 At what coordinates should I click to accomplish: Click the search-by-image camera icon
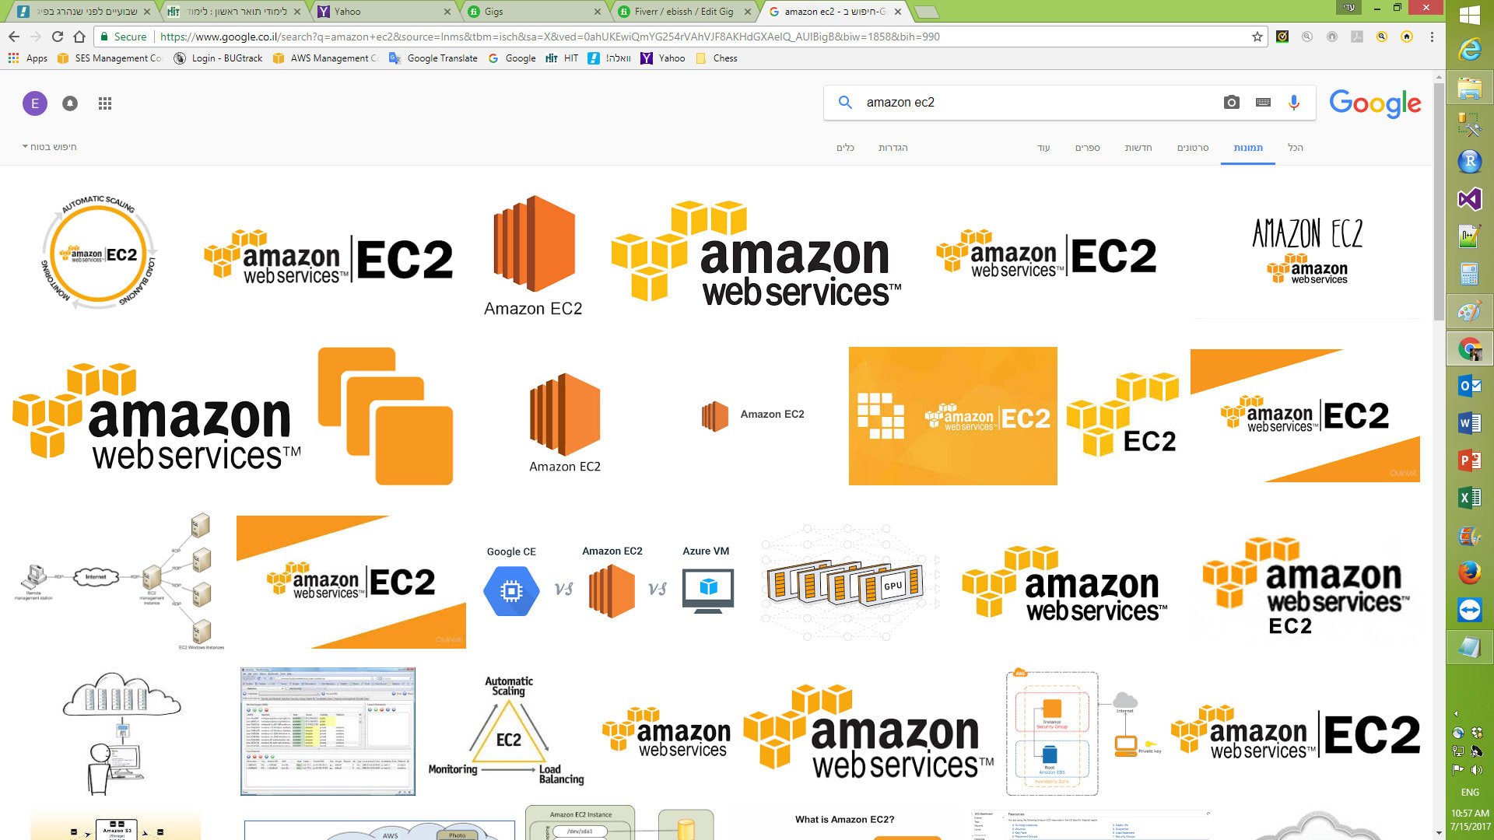click(x=1231, y=103)
